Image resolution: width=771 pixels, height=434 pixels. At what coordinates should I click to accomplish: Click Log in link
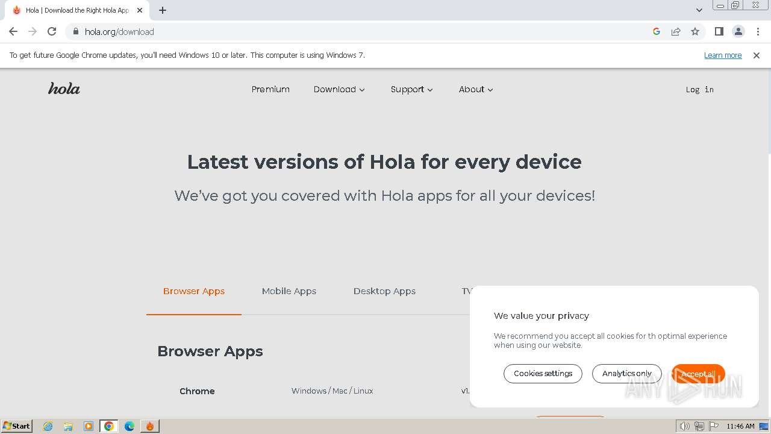click(x=699, y=89)
